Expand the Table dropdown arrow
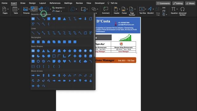 (x=18, y=9)
